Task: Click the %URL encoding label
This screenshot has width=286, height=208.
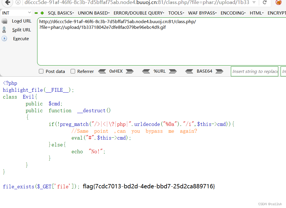Action: tap(160, 71)
